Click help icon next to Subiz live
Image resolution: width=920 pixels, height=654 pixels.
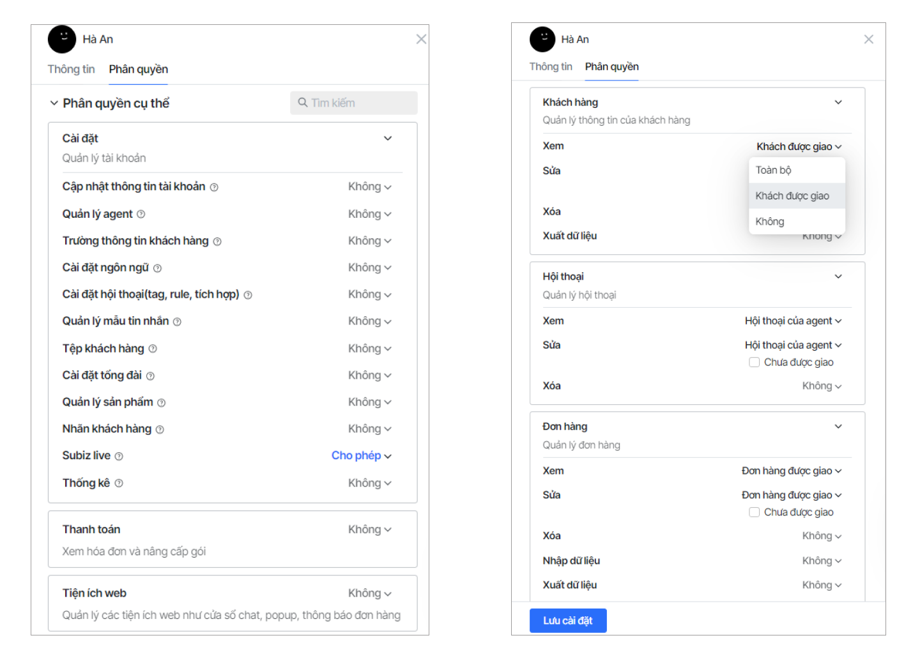[119, 456]
